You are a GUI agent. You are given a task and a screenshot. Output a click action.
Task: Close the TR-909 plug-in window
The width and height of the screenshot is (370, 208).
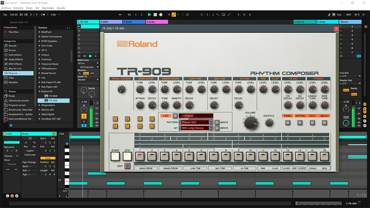[336, 29]
